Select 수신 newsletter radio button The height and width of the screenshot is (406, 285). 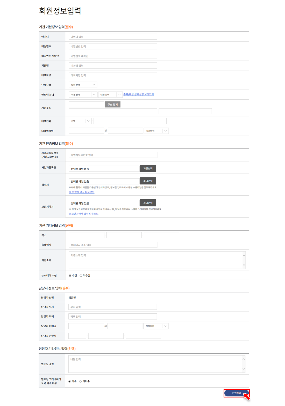(x=70, y=276)
